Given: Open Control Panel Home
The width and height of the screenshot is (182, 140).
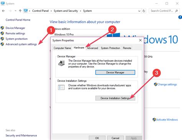Looking at the screenshot, I should 18,20.
